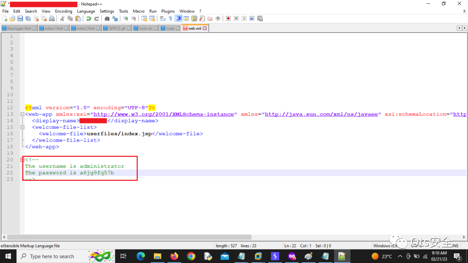Click the Windows Start button
The width and height of the screenshot is (468, 263).
(x=8, y=256)
